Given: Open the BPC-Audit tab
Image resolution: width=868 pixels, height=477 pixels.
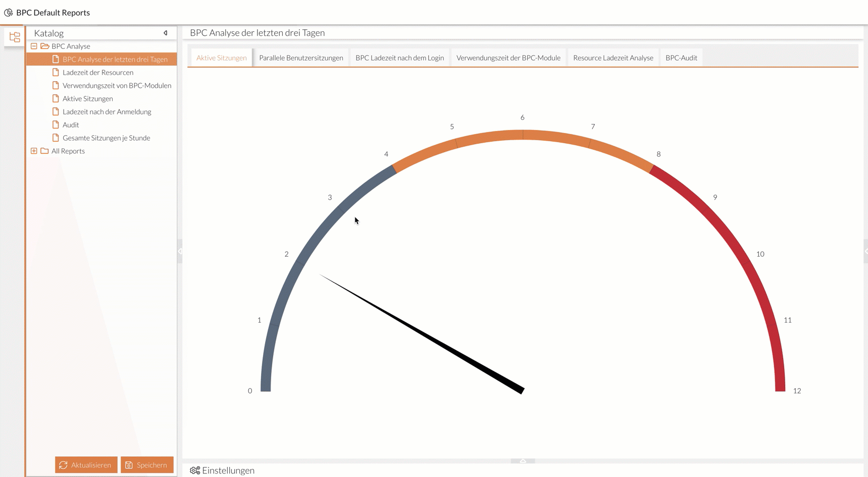Looking at the screenshot, I should [x=681, y=58].
